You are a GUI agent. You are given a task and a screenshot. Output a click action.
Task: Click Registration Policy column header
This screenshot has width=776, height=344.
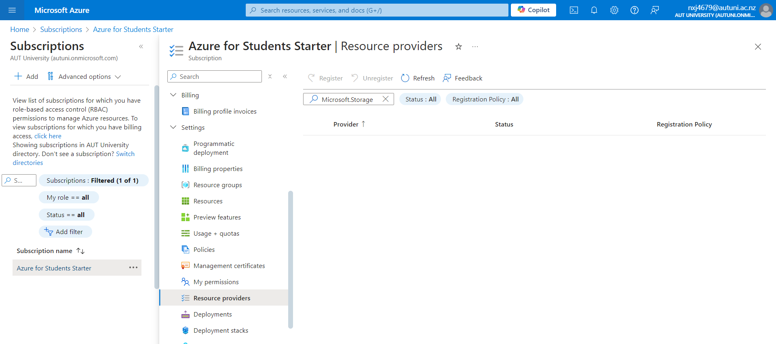point(684,124)
